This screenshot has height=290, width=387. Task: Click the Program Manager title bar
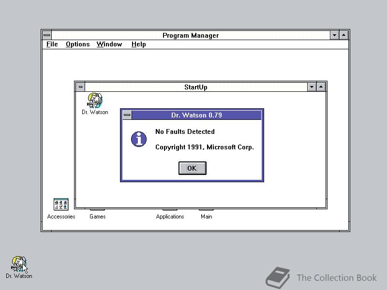tap(191, 35)
